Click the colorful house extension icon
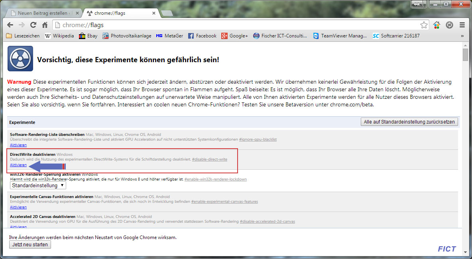472x259 pixels. click(x=437, y=25)
